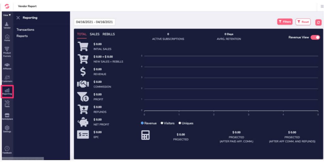Click the Projected calculator icon

(x=146, y=135)
